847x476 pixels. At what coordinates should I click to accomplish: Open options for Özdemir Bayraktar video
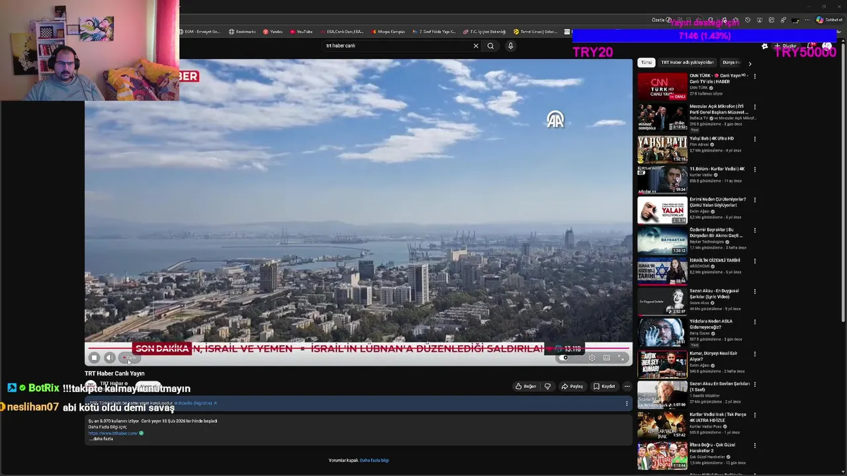click(755, 230)
